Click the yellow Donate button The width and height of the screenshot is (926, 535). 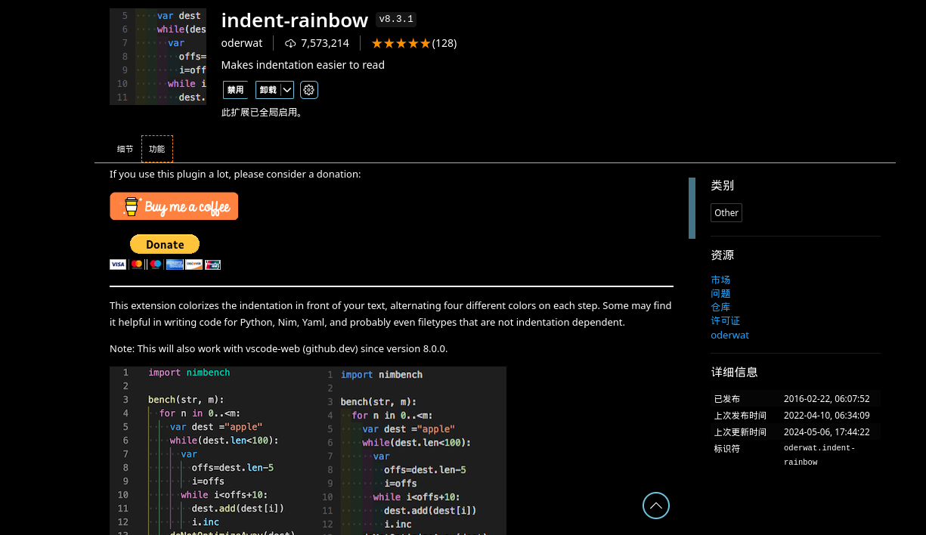point(164,244)
